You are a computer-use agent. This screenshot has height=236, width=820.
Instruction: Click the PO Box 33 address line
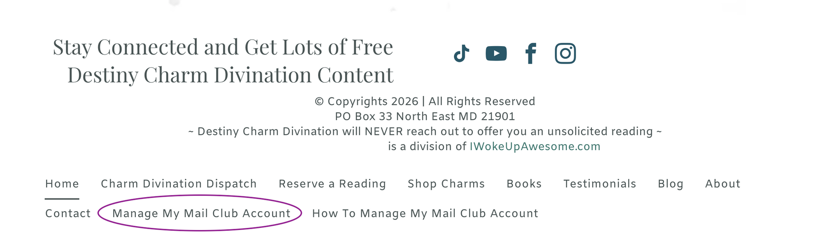point(425,117)
